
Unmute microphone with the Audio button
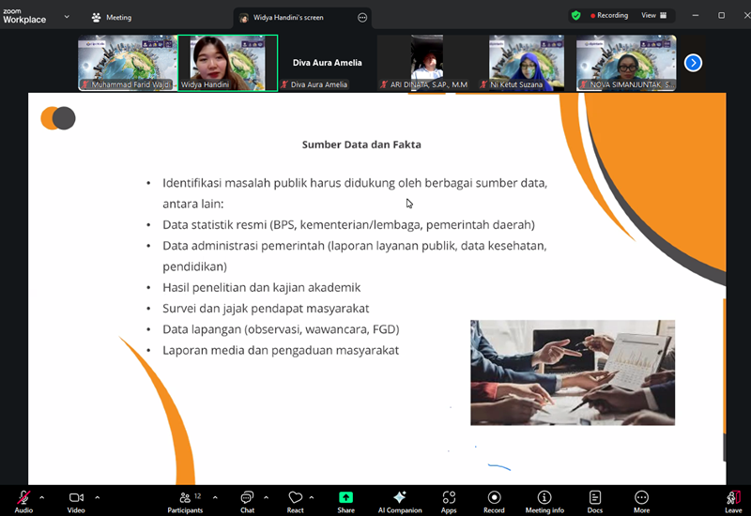pos(23,501)
